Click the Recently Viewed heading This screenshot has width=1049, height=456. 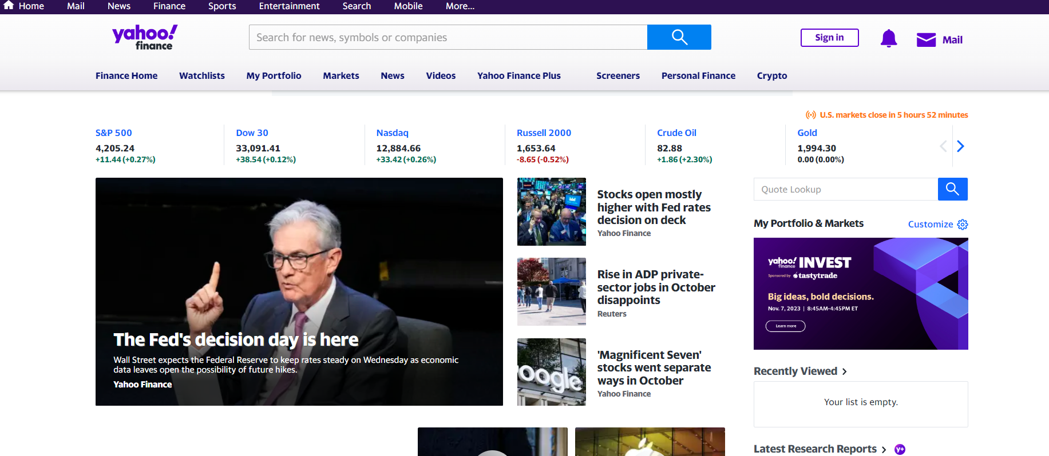pyautogui.click(x=795, y=371)
